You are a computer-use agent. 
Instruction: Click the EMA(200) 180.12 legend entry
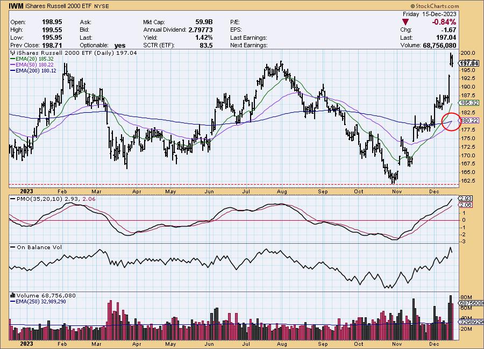pyautogui.click(x=36, y=70)
